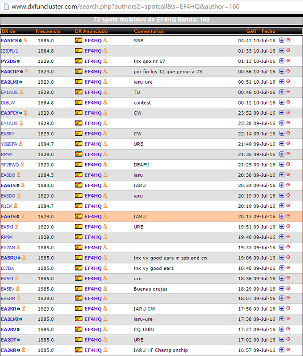
Task: Click the orange person icon next to SP2EWQ
Action: [22, 164]
